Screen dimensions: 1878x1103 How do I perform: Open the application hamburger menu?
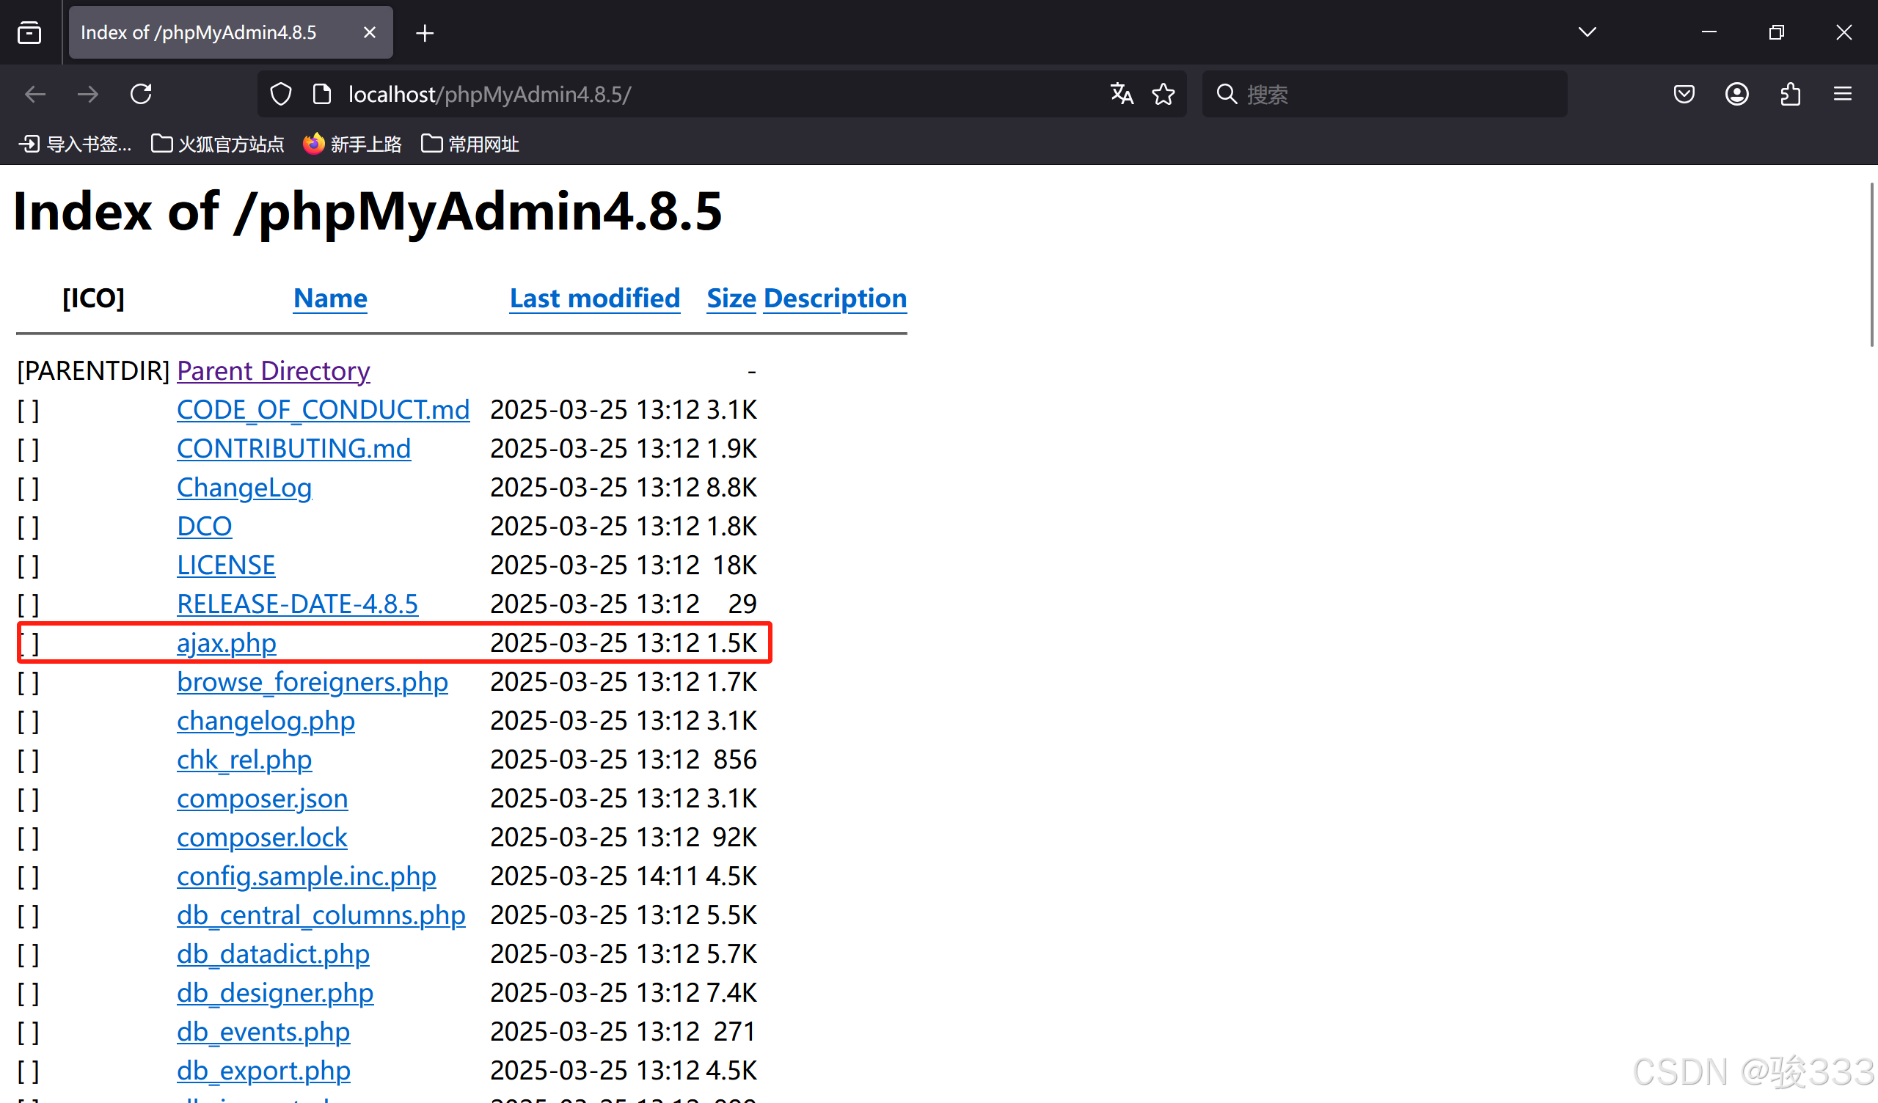point(1844,94)
